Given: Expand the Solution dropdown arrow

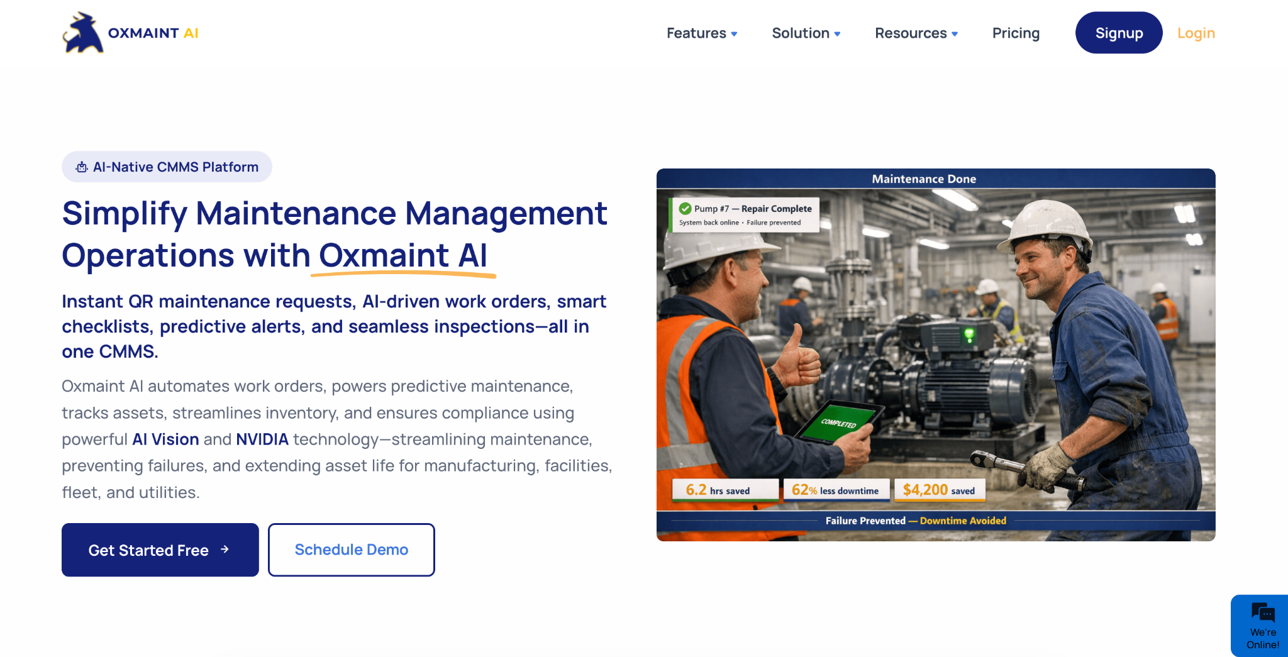Looking at the screenshot, I should [x=837, y=34].
